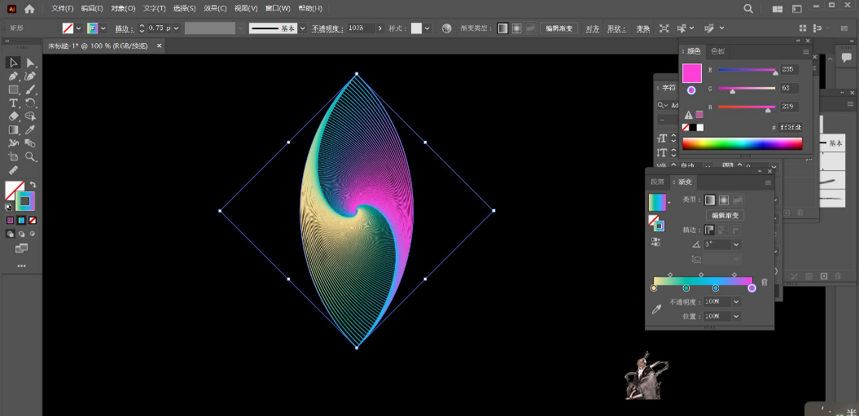Activate the Zoom tool

(30, 156)
